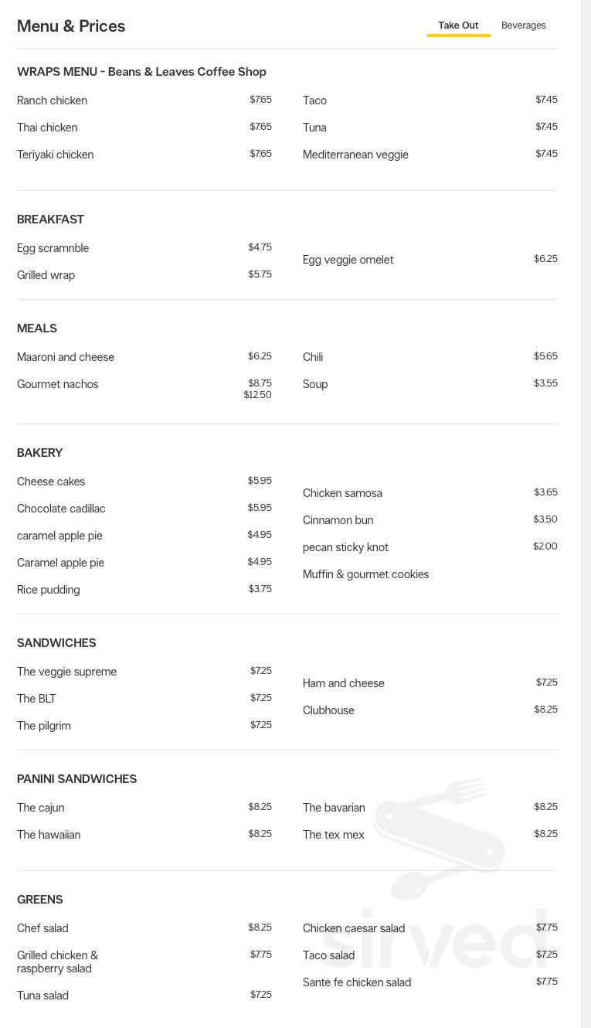Click the vertical scrollbar on right
This screenshot has height=1028, width=591.
pos(586,514)
